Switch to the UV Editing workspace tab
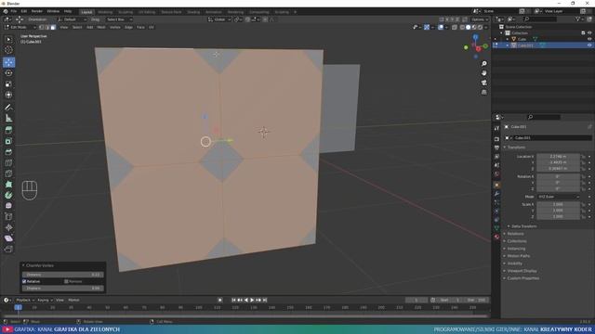Screen dimensions: 595x334 [147, 12]
